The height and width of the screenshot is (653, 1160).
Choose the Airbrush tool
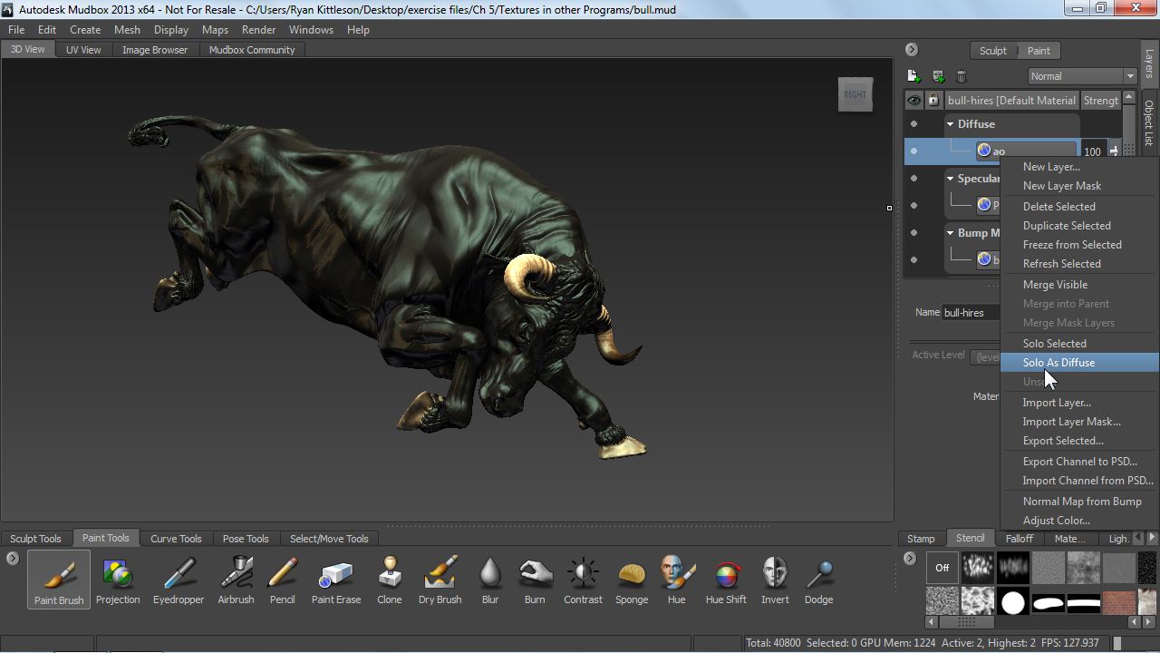(236, 580)
